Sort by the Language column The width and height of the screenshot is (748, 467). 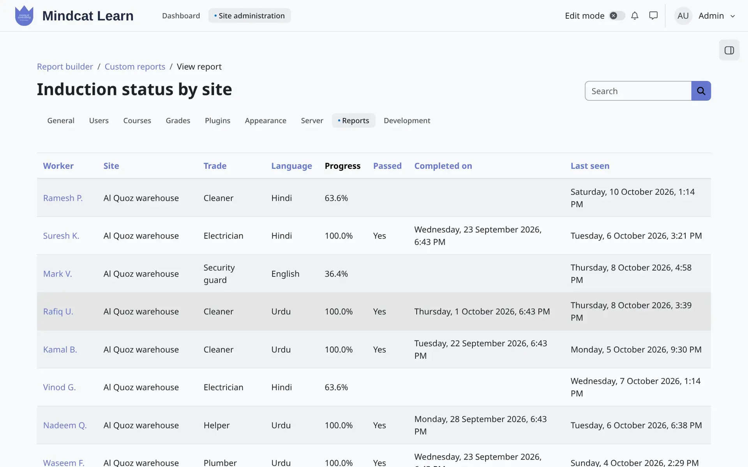[292, 166]
